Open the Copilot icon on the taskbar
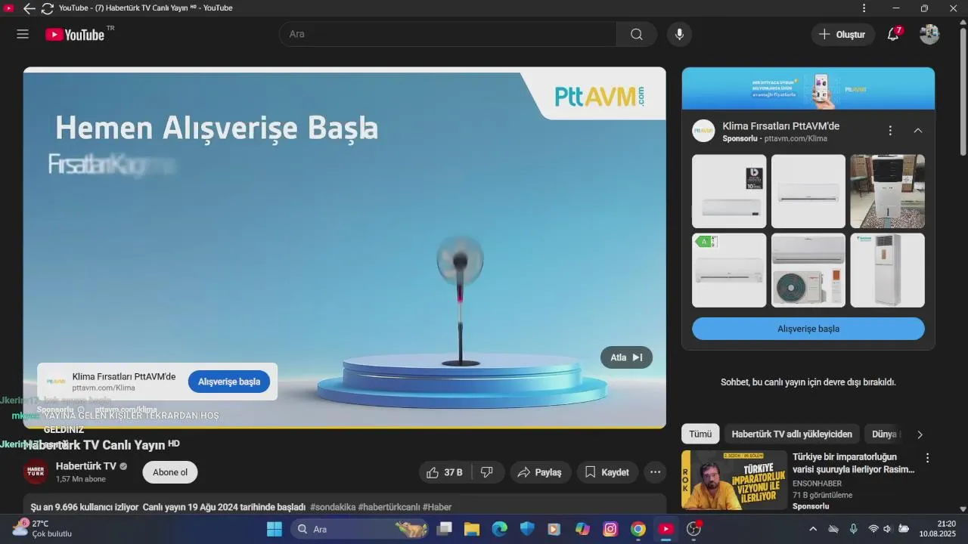 [x=582, y=529]
